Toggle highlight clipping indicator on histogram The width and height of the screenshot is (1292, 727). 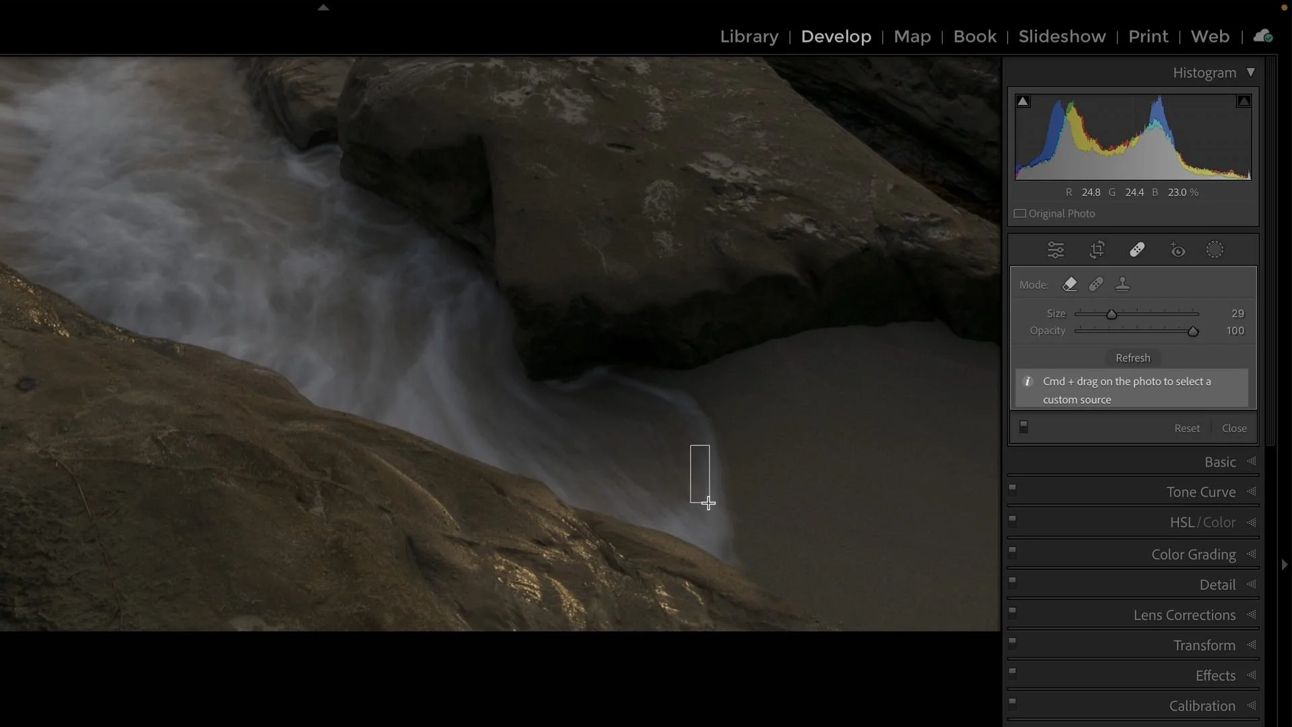[1244, 100]
